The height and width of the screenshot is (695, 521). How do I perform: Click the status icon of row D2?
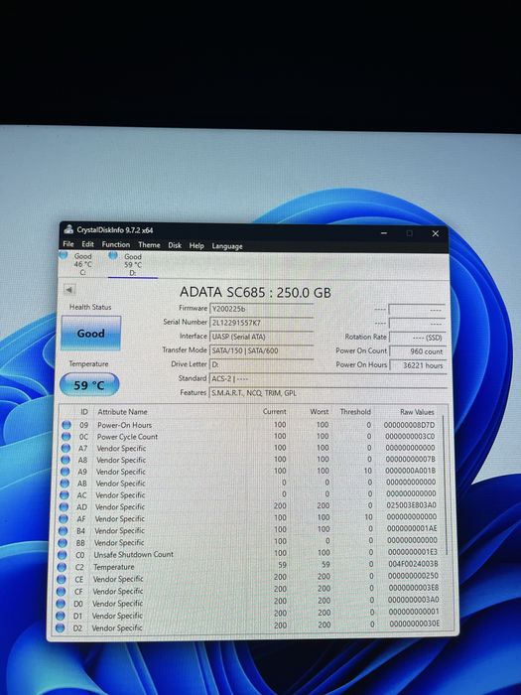pos(60,628)
